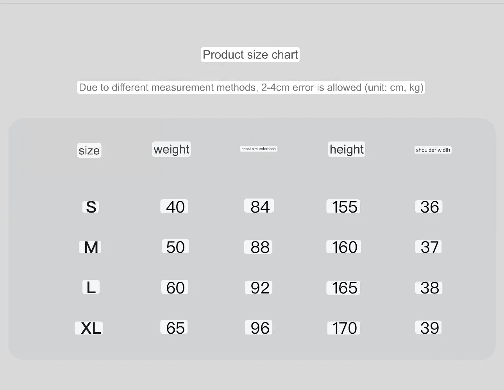Click the height column header
The width and height of the screenshot is (504, 390).
[347, 149]
